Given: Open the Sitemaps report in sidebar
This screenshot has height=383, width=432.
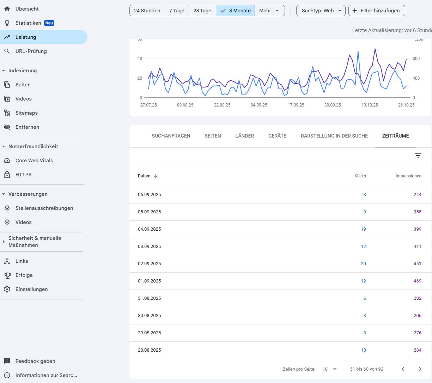Looking at the screenshot, I should pyautogui.click(x=26, y=113).
